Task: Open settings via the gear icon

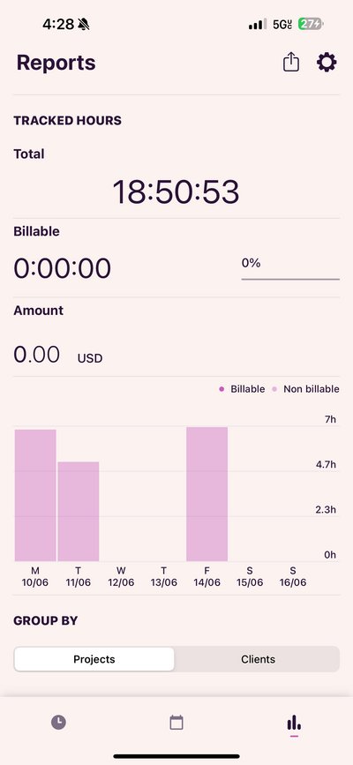Action: 327,63
